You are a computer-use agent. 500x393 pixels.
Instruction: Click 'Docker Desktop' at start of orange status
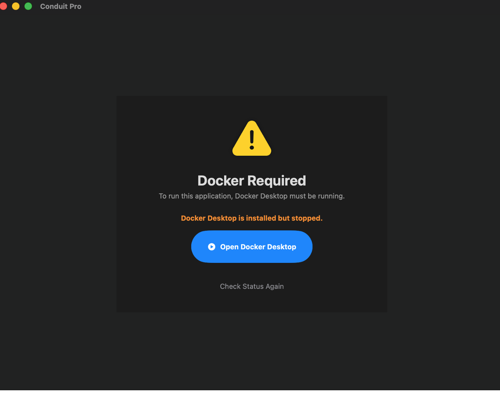tap(208, 218)
